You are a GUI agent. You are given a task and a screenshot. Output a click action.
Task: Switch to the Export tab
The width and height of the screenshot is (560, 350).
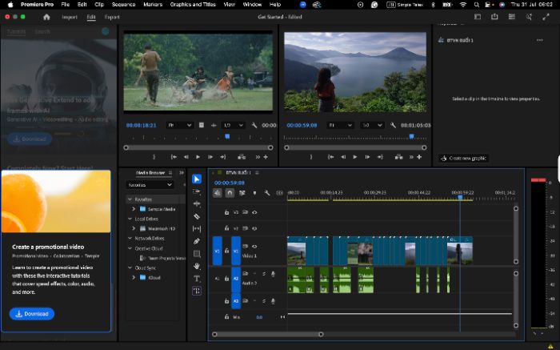coord(112,17)
